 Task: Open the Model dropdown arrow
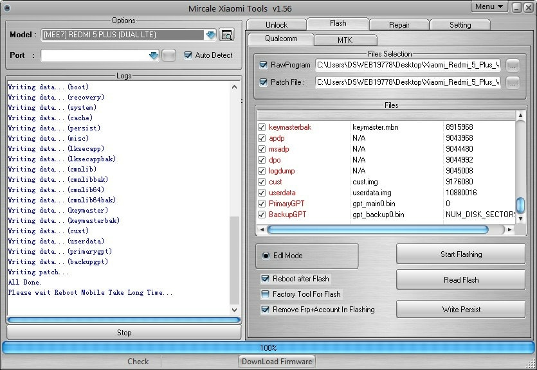point(211,35)
